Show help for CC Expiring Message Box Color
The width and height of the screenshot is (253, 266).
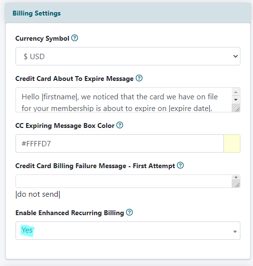click(x=120, y=125)
